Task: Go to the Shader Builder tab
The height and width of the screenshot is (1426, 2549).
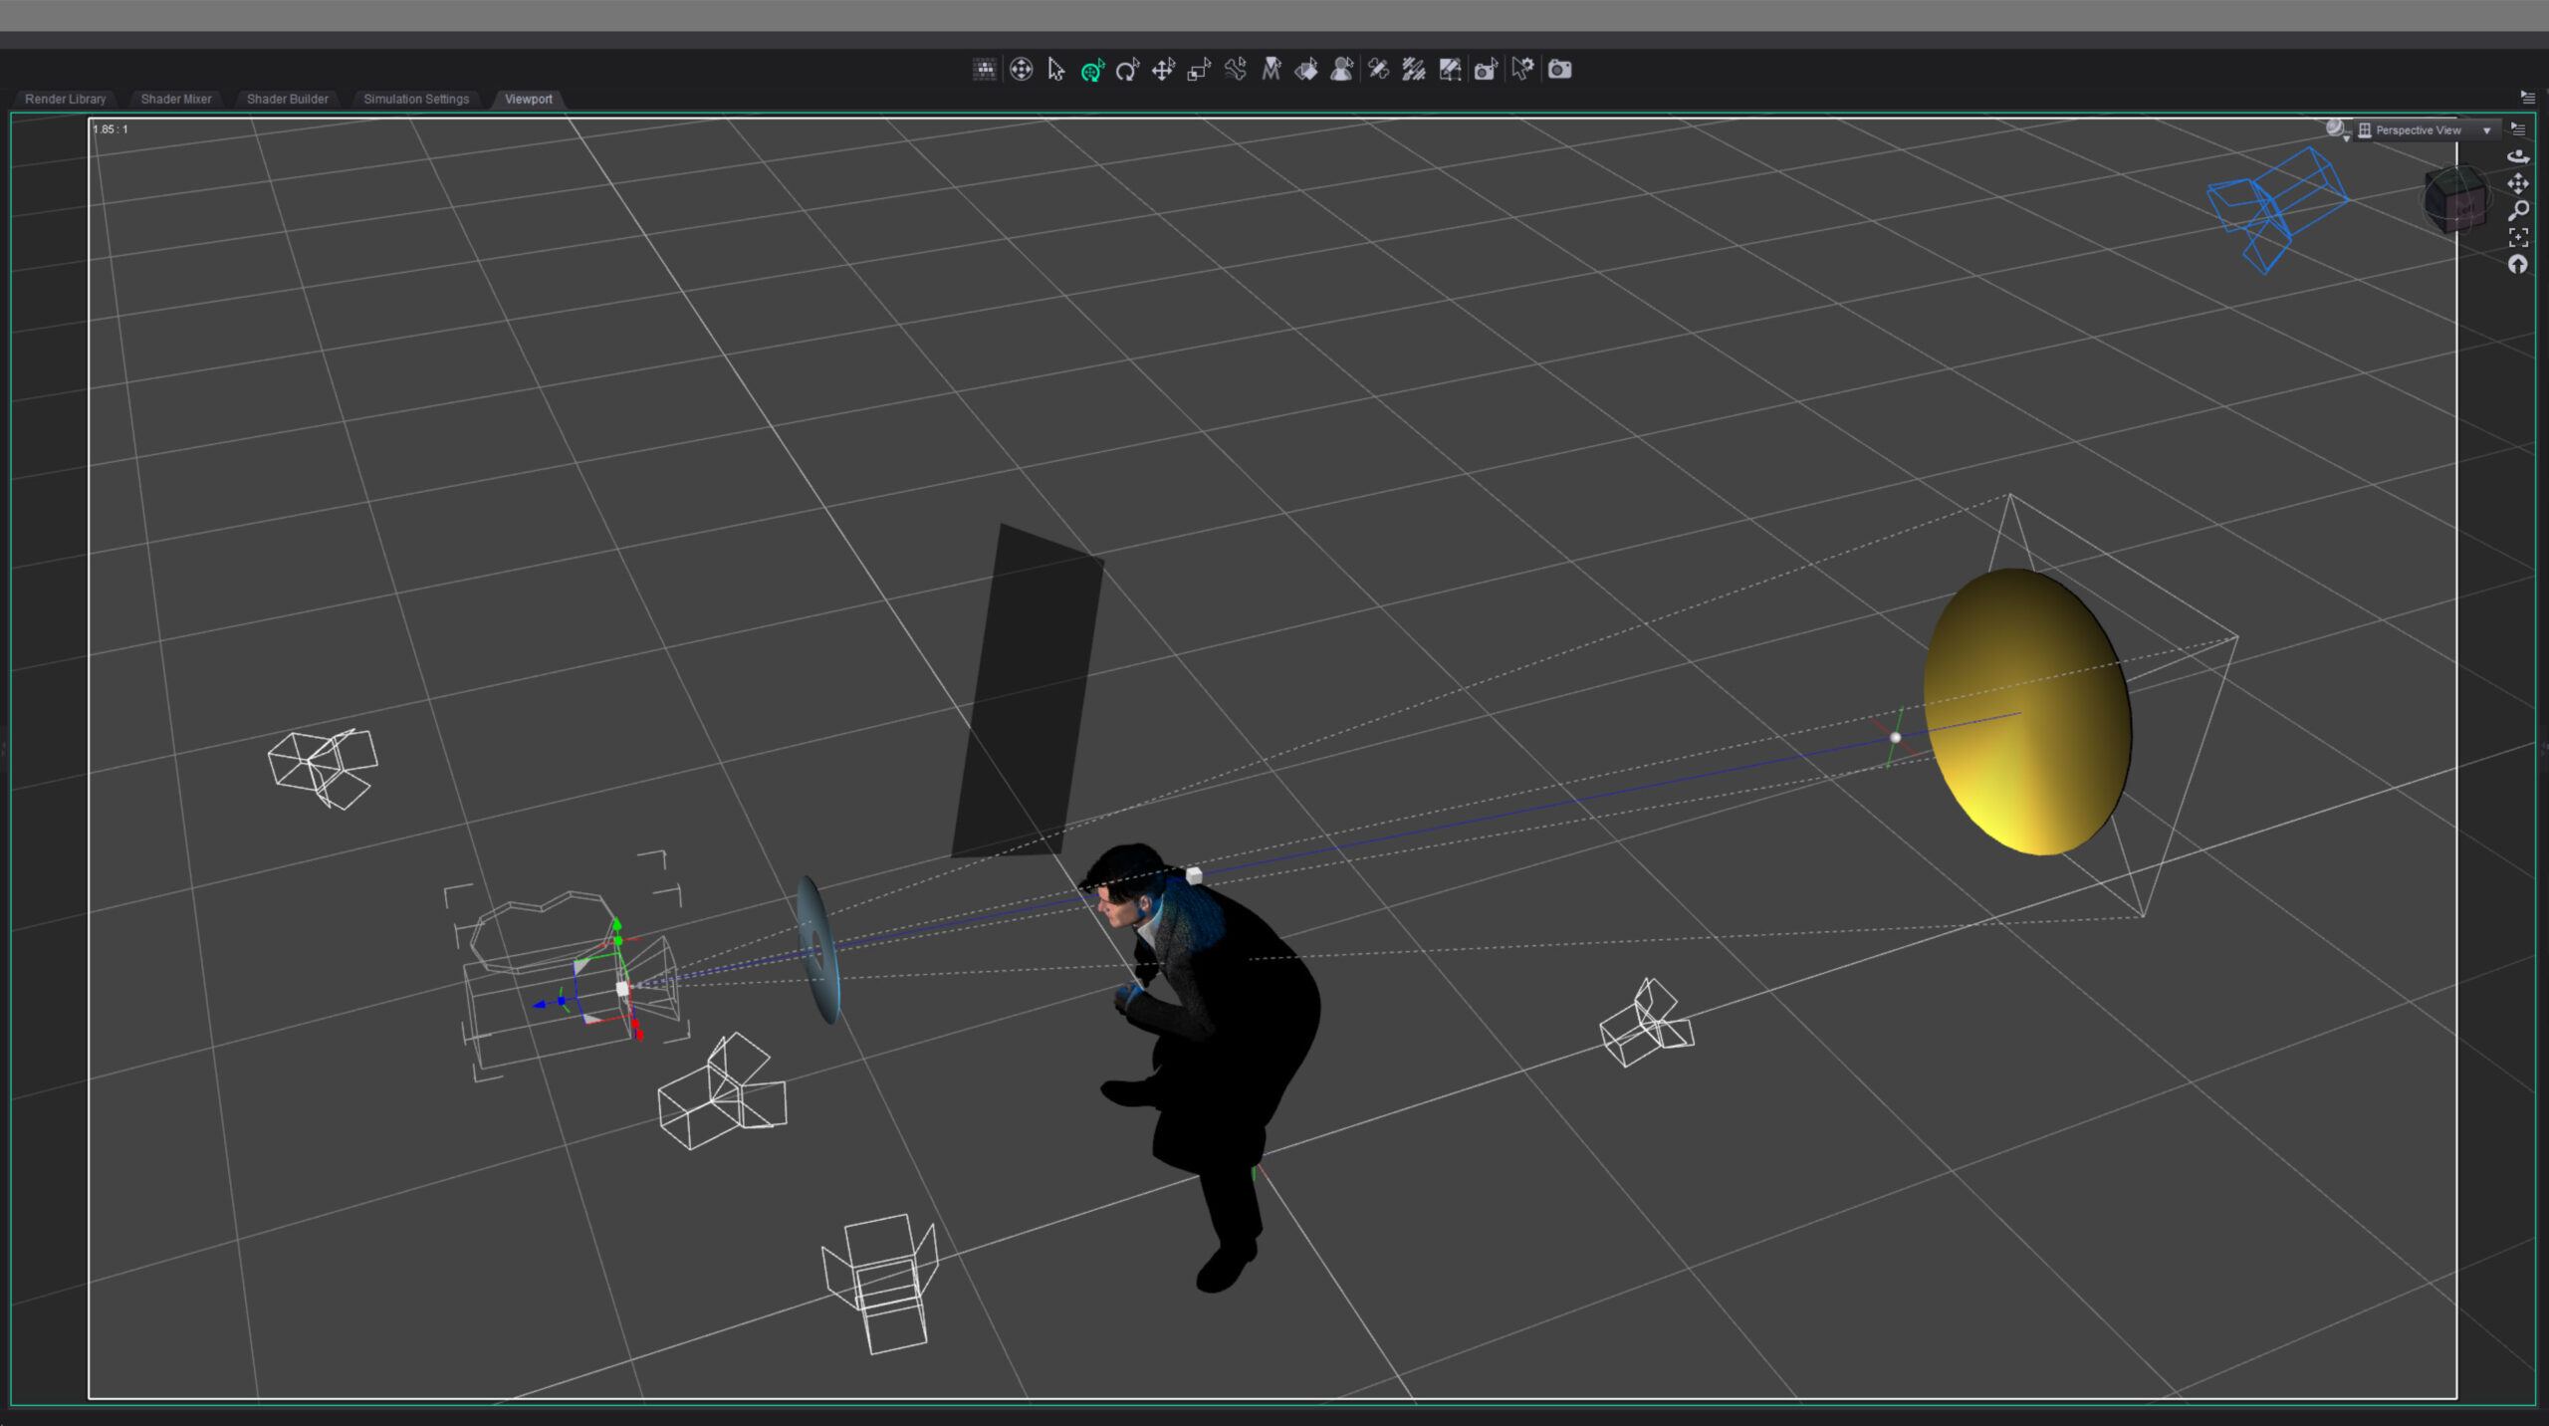Action: (288, 100)
